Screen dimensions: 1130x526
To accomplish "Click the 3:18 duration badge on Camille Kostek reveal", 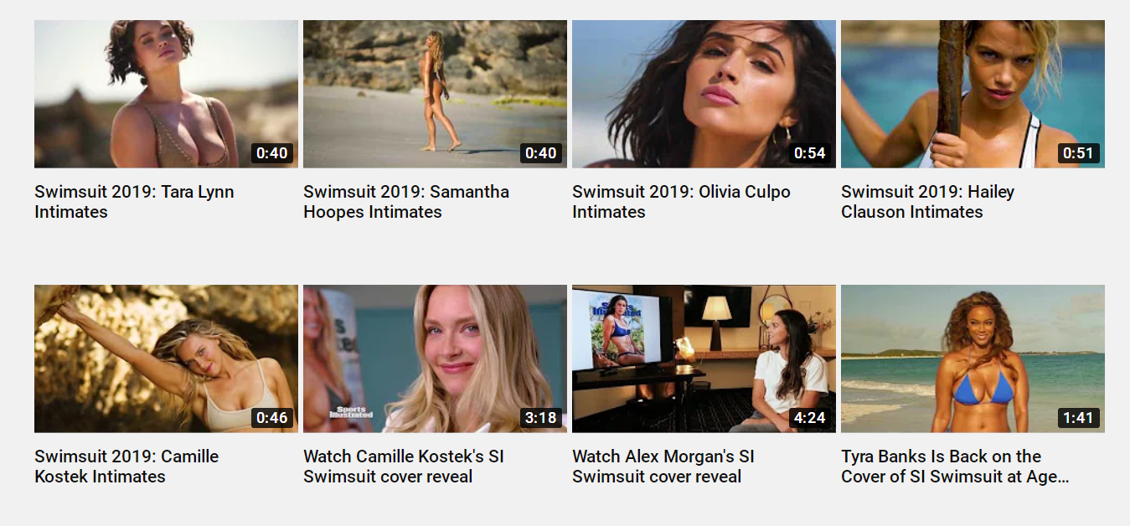I will (x=541, y=418).
